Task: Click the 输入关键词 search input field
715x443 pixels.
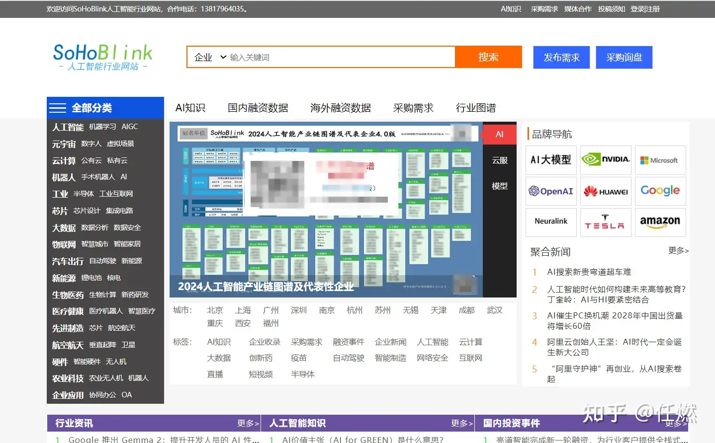Action: click(x=341, y=57)
